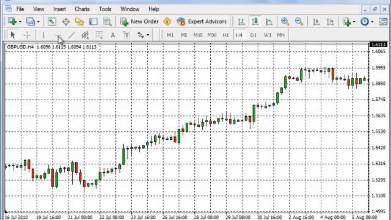Click the Periods clock icon
Screen dimensions: 391x220
tap(365, 22)
